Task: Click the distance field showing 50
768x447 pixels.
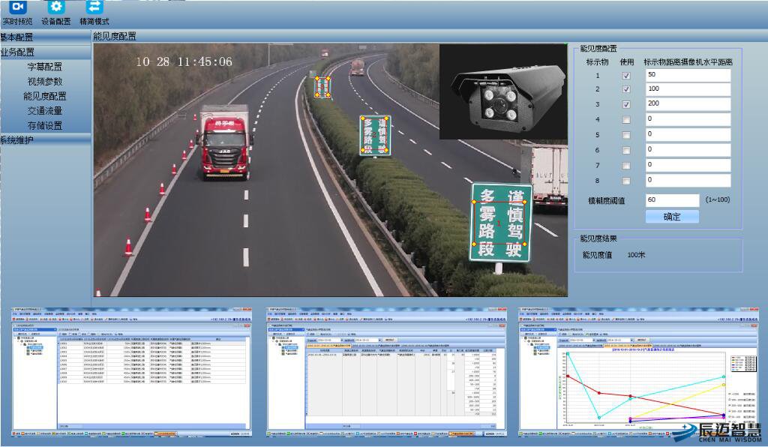Action: (x=688, y=75)
